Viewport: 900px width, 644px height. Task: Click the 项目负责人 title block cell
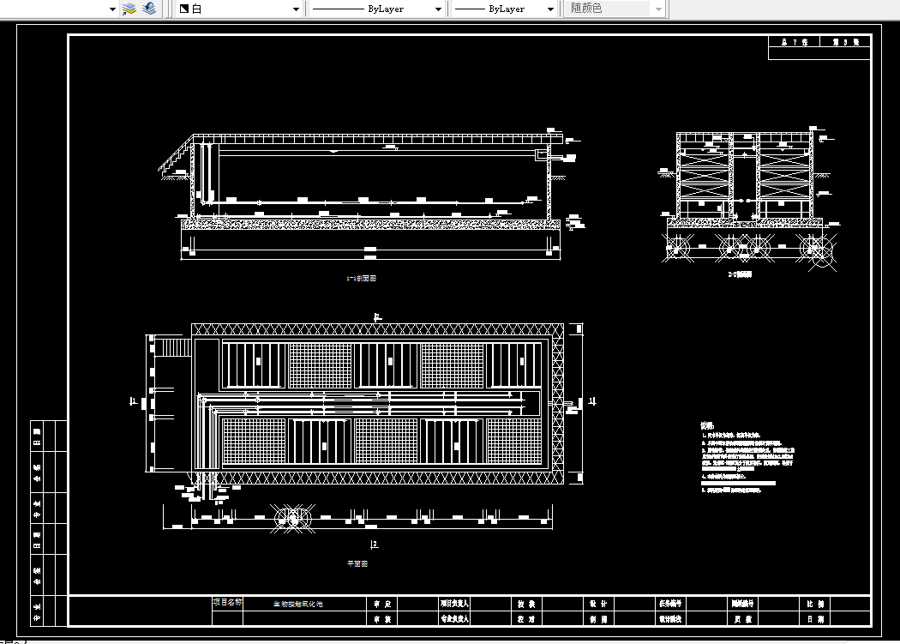click(x=454, y=604)
